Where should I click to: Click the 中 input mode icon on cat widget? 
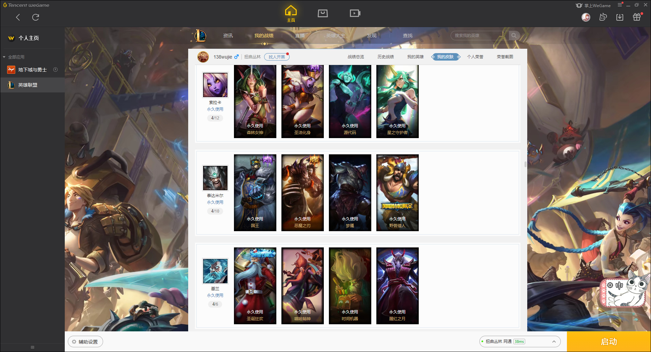619,285
